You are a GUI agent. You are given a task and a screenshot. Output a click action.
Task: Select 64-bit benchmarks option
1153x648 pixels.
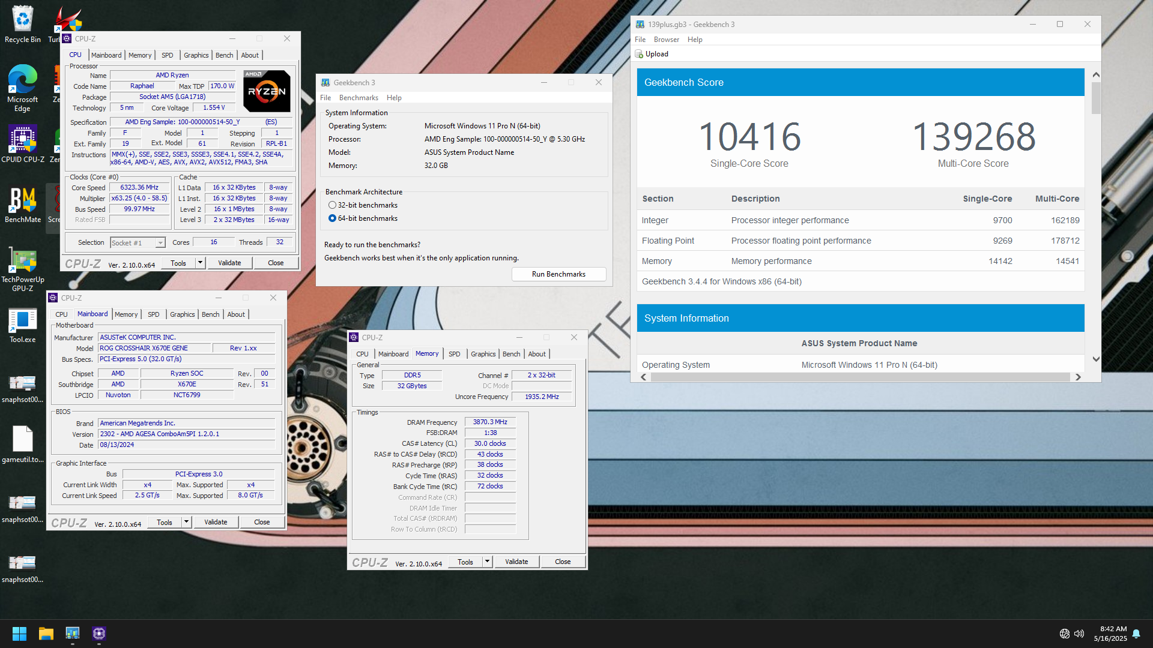click(363, 218)
